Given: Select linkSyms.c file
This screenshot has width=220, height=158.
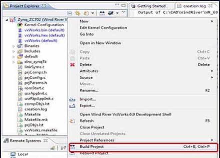Looking at the screenshot, I should click(34, 67).
